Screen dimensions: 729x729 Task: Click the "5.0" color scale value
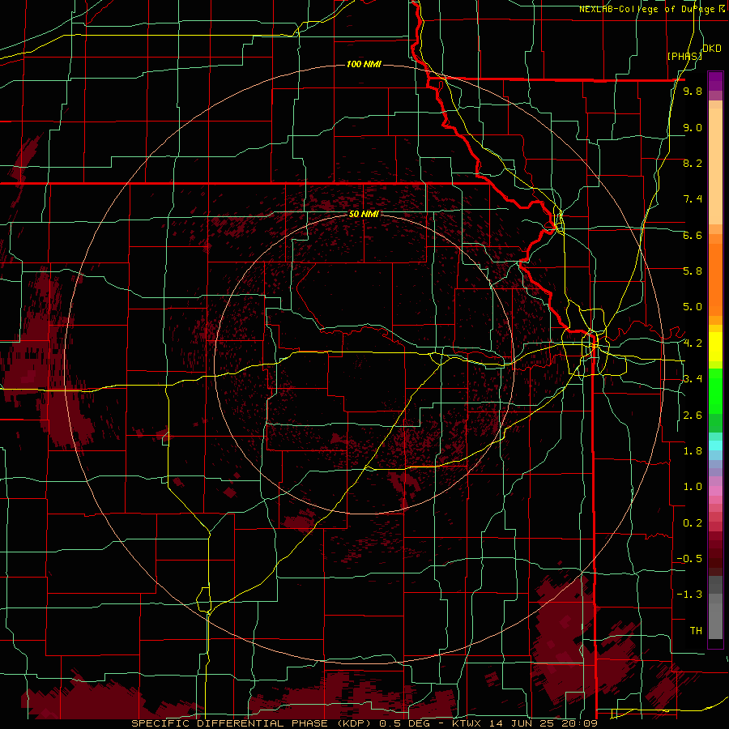click(x=693, y=307)
